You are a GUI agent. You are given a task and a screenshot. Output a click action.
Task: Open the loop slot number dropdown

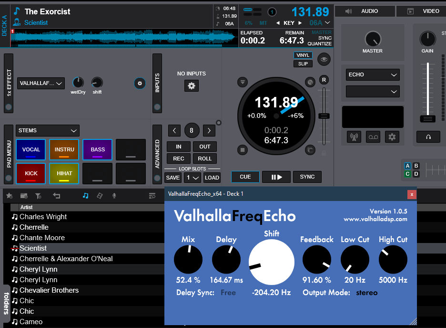point(192,177)
